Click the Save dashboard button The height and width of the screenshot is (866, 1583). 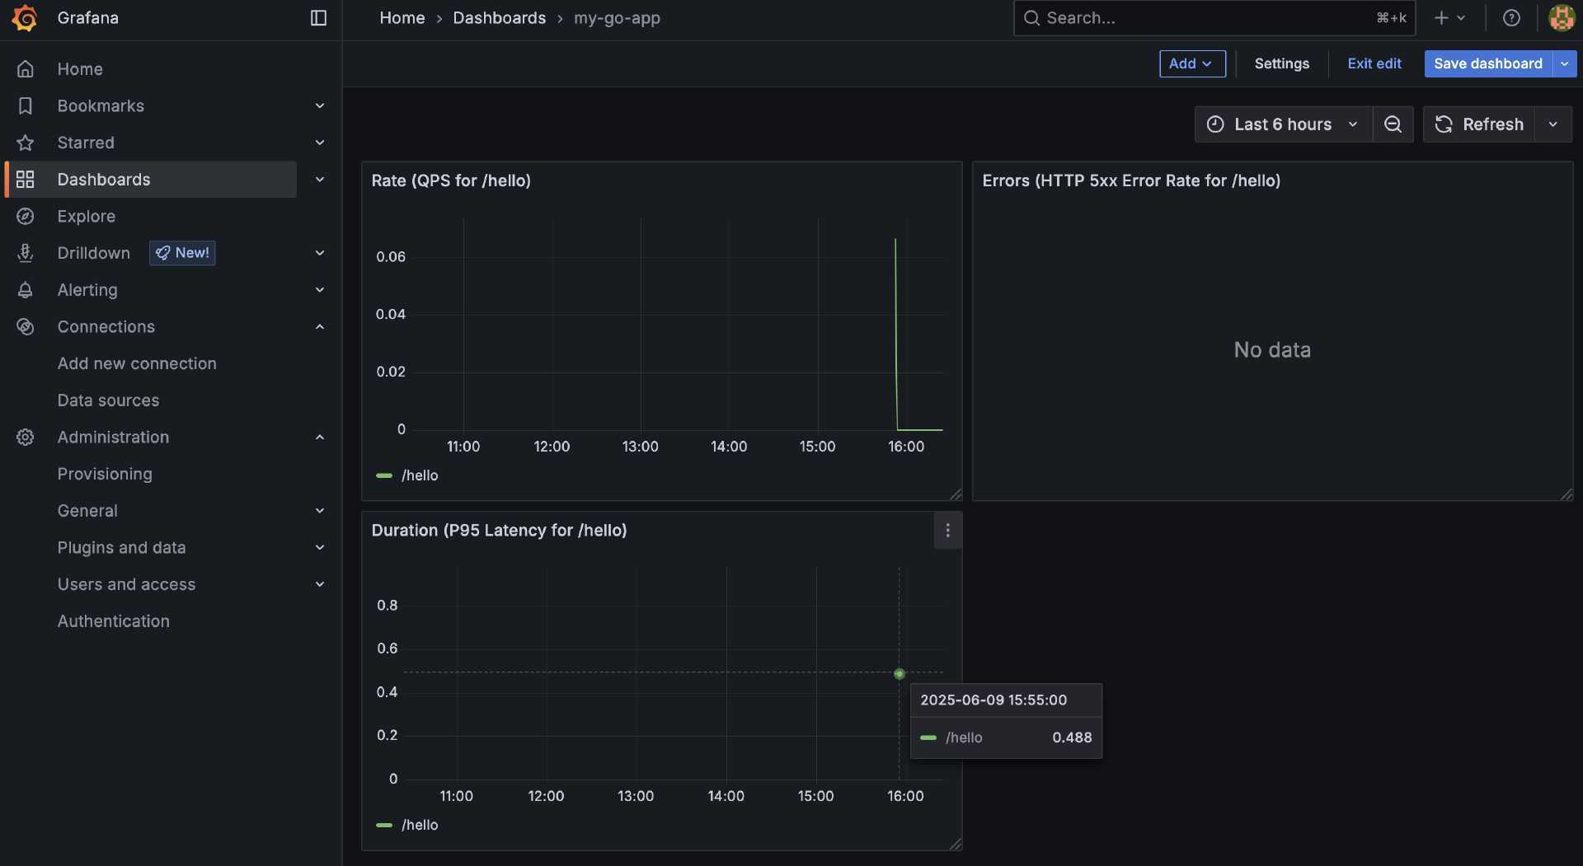1487,63
